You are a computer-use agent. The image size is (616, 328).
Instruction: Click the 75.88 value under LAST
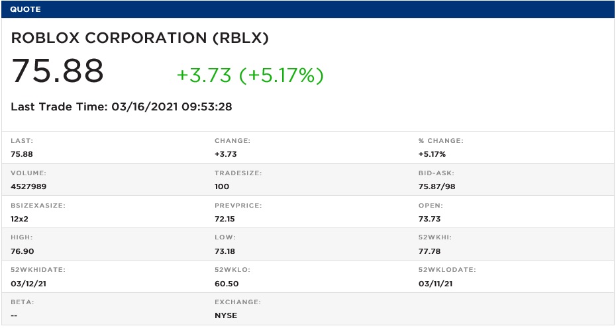(22, 154)
